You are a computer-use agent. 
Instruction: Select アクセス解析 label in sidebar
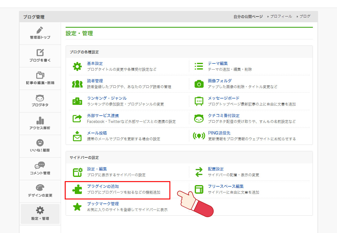click(x=40, y=128)
